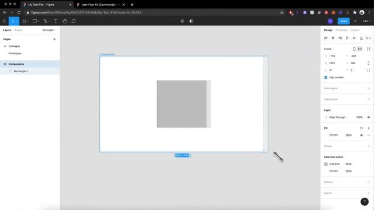
Task: Click Align Vertical Centers icon
Action: tap(355, 38)
